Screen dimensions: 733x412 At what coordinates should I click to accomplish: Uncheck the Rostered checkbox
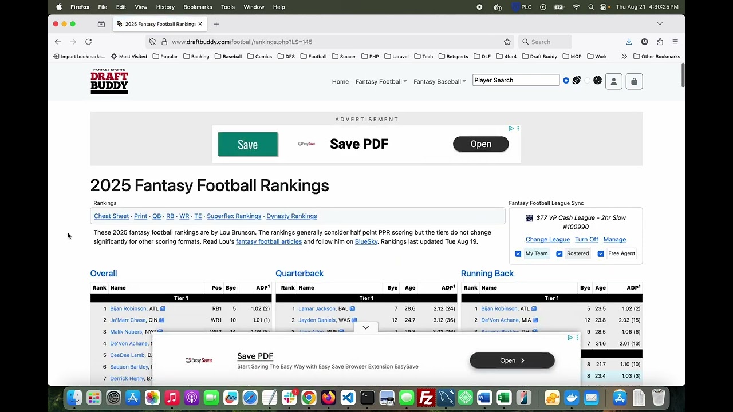559,253
